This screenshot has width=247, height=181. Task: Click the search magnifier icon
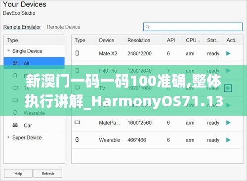pos(148,27)
